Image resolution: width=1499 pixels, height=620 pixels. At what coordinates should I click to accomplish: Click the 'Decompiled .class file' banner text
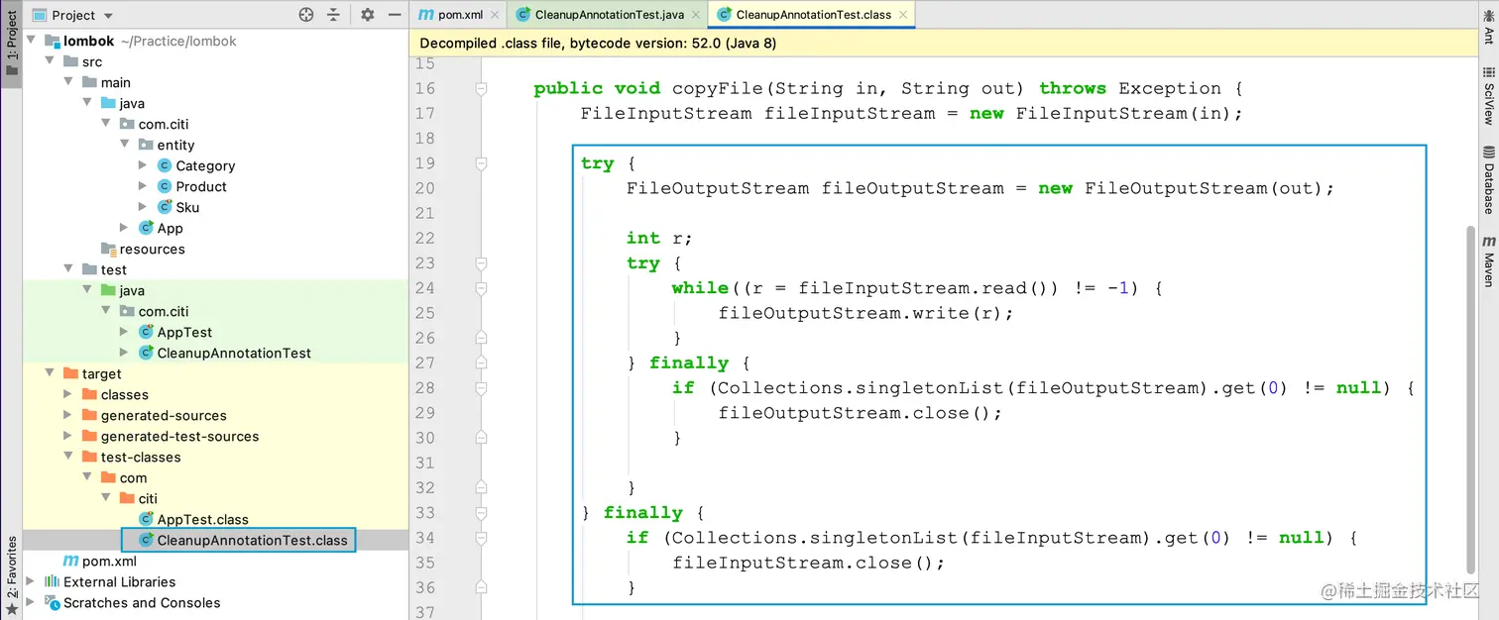pyautogui.click(x=598, y=43)
